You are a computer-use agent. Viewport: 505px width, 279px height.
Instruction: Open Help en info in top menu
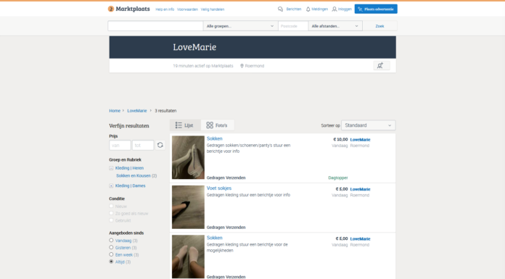tap(165, 9)
